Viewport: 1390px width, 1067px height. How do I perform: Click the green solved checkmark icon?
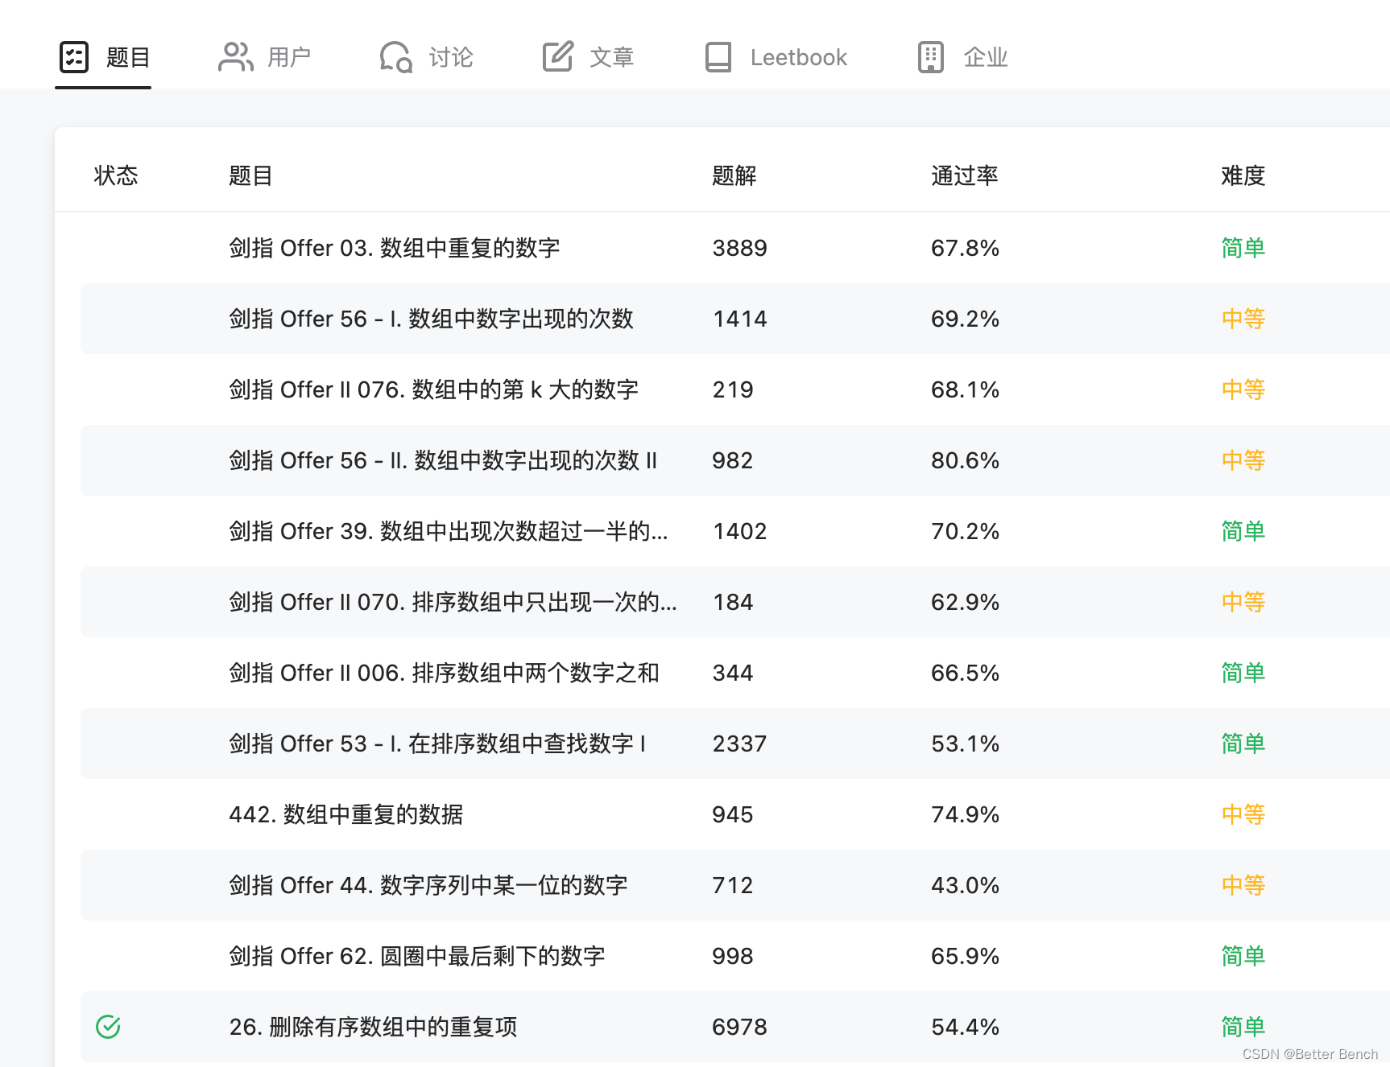[108, 1027]
